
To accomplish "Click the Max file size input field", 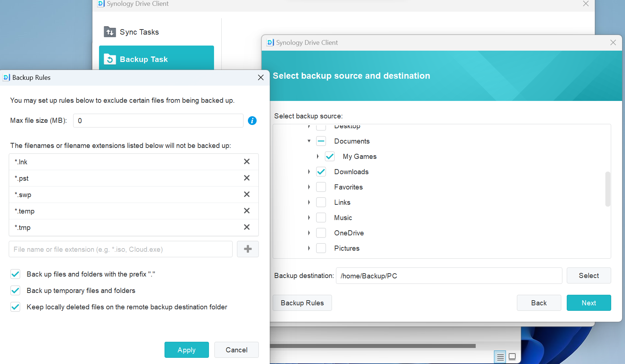I will coord(158,121).
